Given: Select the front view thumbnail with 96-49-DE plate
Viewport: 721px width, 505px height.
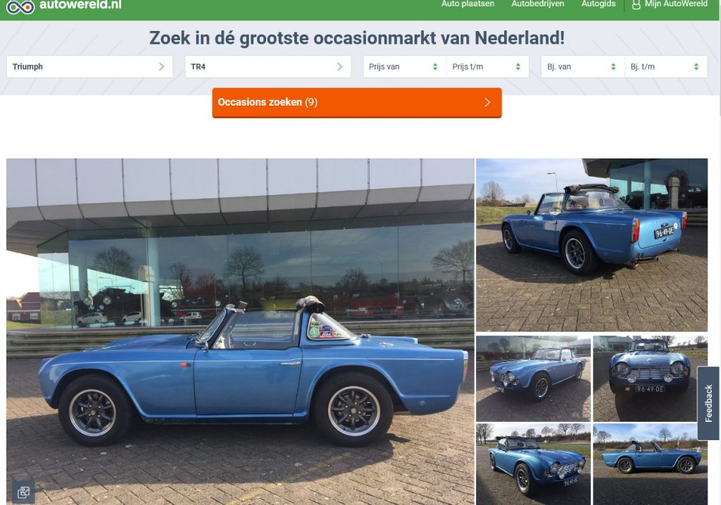Looking at the screenshot, I should pyautogui.click(x=650, y=378).
